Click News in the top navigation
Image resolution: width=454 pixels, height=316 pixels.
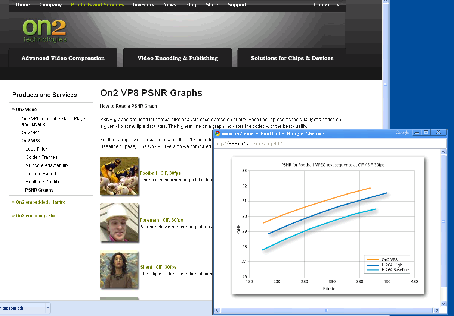[170, 5]
